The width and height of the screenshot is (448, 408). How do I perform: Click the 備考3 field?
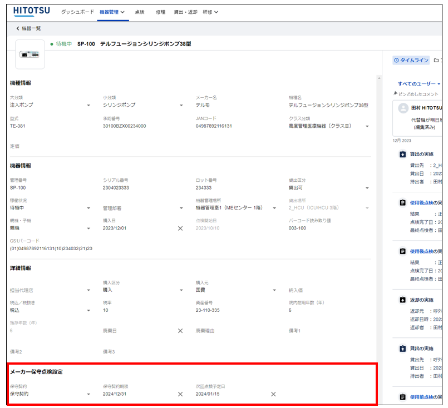click(x=143, y=352)
